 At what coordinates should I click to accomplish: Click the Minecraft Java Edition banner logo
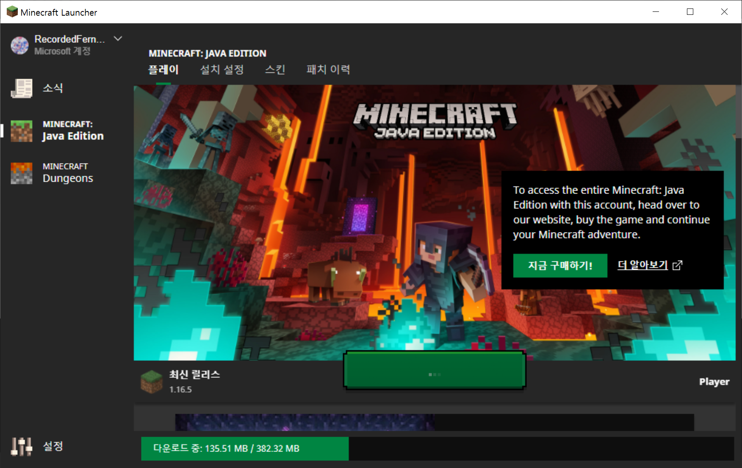click(x=435, y=122)
